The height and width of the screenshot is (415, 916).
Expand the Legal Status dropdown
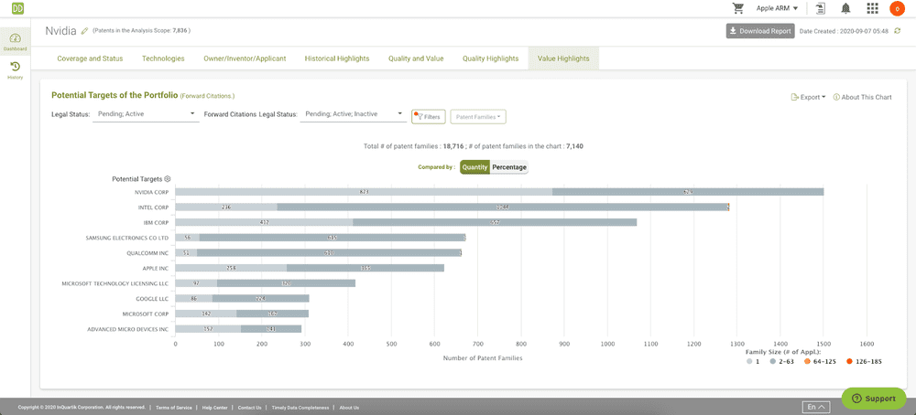tap(146, 114)
